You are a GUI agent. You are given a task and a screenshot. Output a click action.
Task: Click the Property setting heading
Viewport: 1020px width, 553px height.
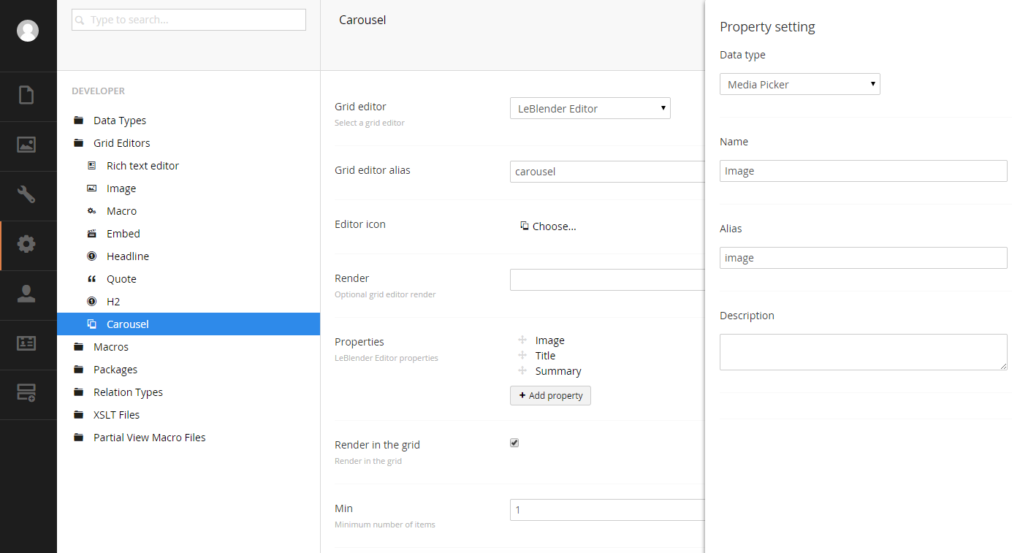767,27
